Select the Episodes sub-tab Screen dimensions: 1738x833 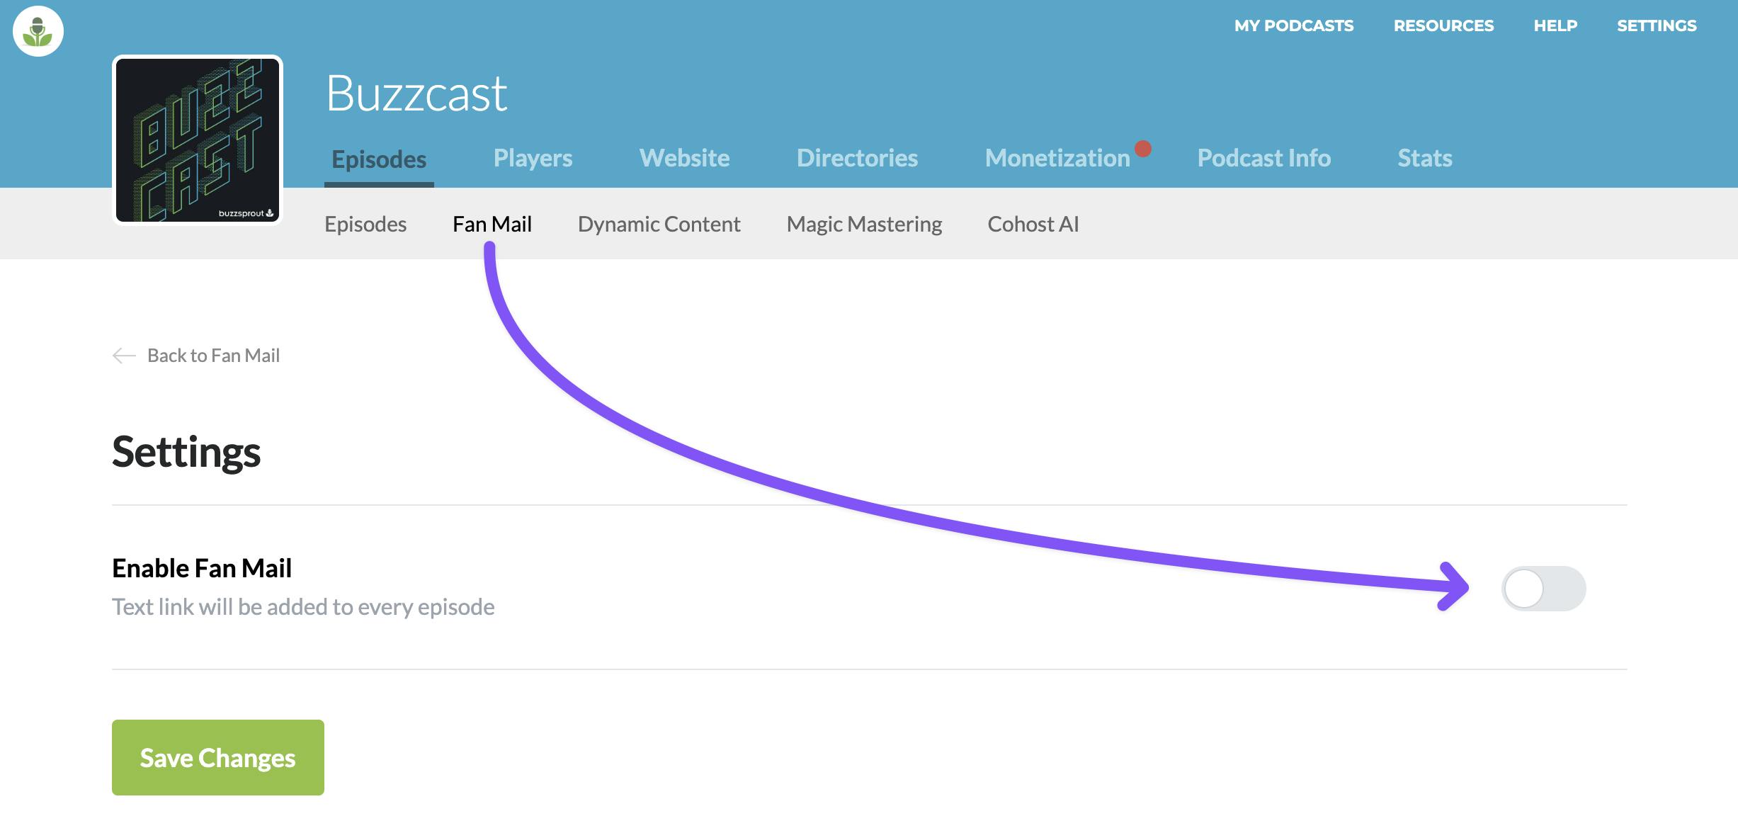coord(365,224)
